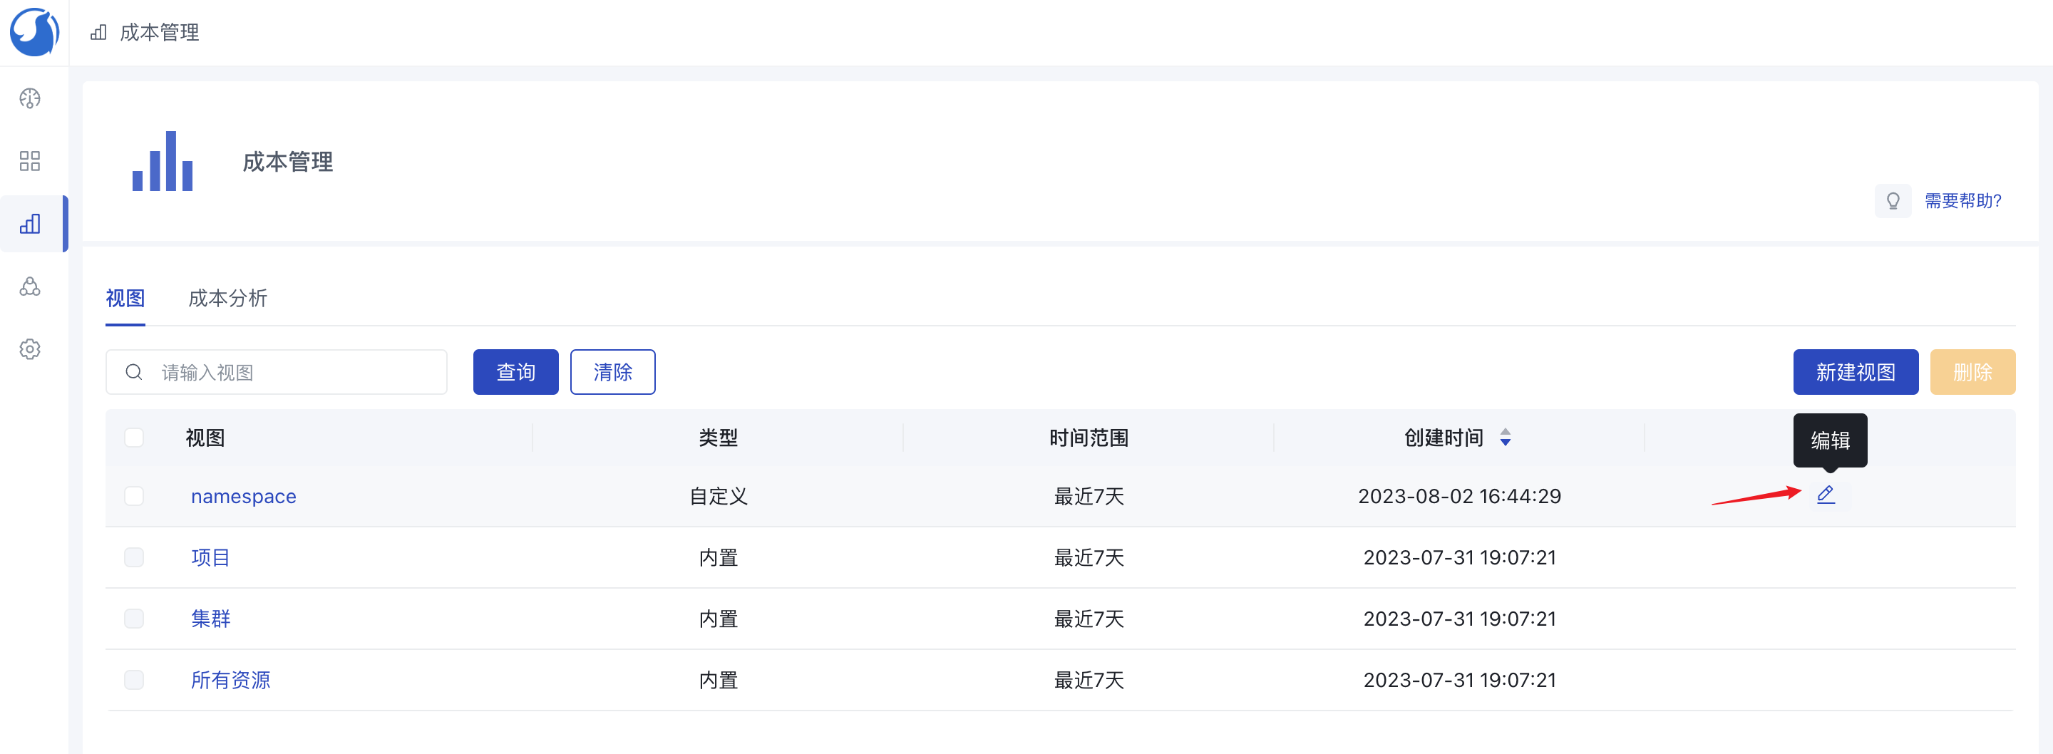This screenshot has height=754, width=2053.
Task: Click the breadcrumb bar-chart icon beside 成本管理
Action: click(x=98, y=33)
